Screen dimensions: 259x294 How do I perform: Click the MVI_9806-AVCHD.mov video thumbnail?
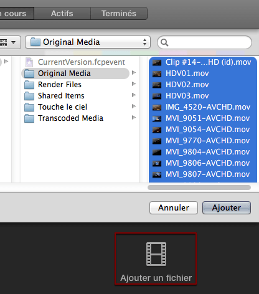point(157,163)
